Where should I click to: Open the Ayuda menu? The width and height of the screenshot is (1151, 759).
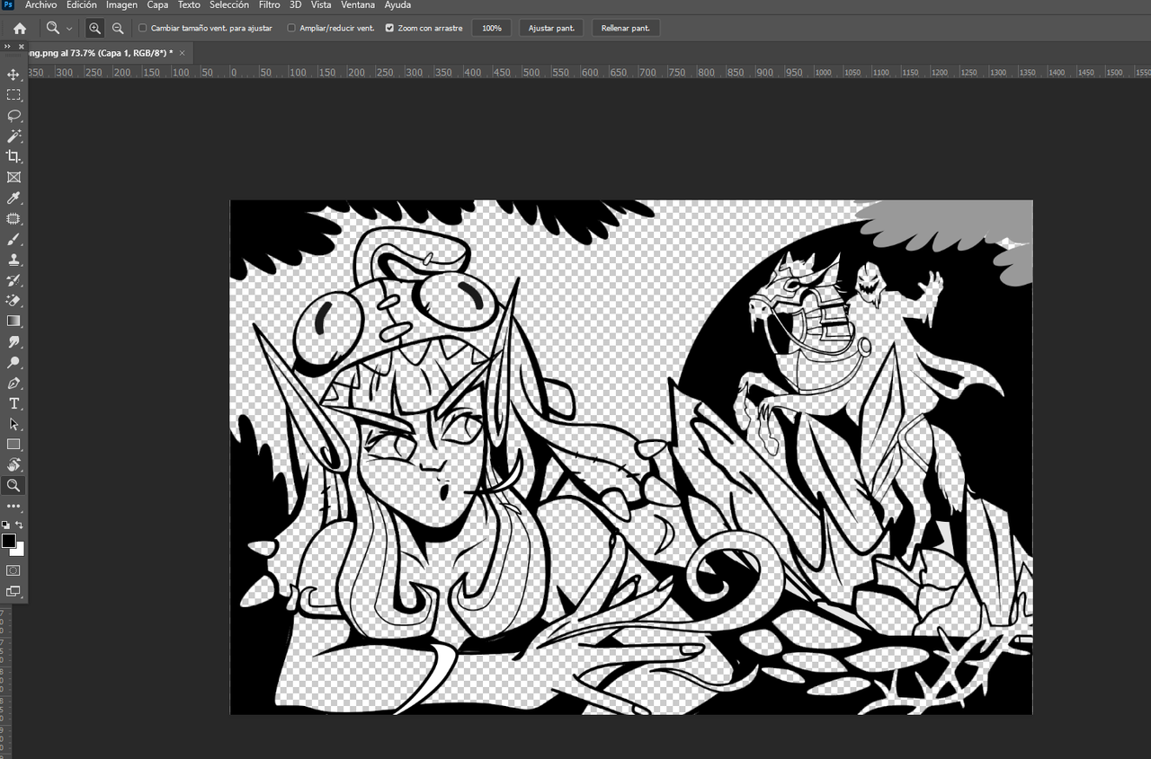[397, 4]
